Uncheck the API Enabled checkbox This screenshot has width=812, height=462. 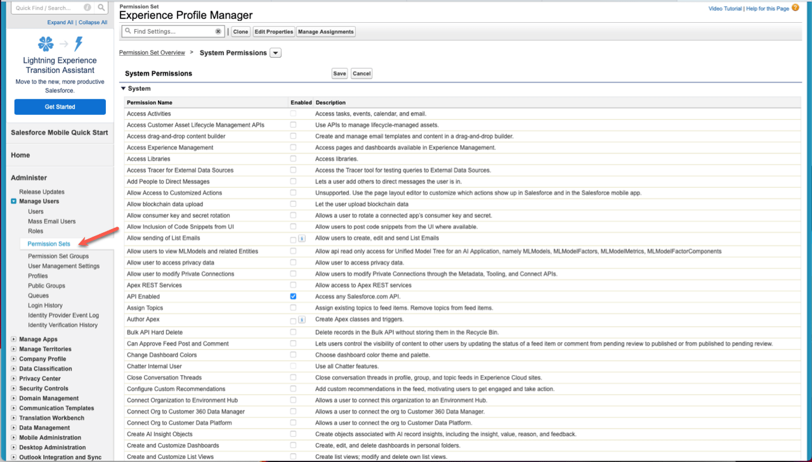(x=293, y=296)
